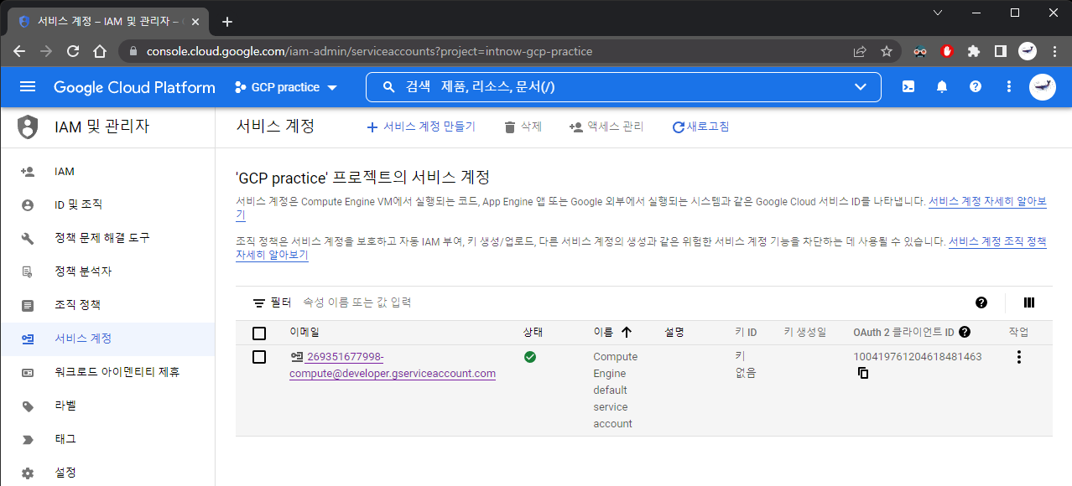The image size is (1072, 486).
Task: Open the notifications bell
Action: 941,87
